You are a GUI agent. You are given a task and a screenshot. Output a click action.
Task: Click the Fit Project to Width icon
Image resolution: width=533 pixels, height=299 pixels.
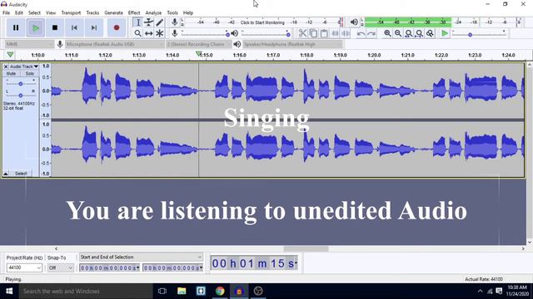point(420,33)
